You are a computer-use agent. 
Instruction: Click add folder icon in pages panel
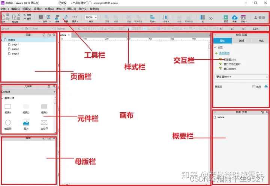[x=49, y=35]
